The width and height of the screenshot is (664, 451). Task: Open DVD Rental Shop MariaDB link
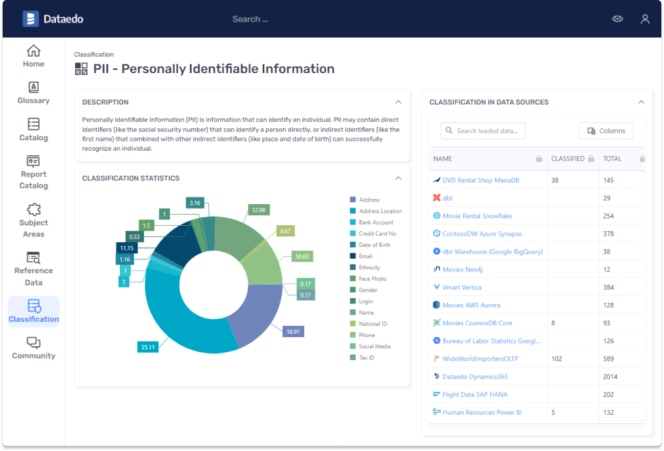coord(481,180)
